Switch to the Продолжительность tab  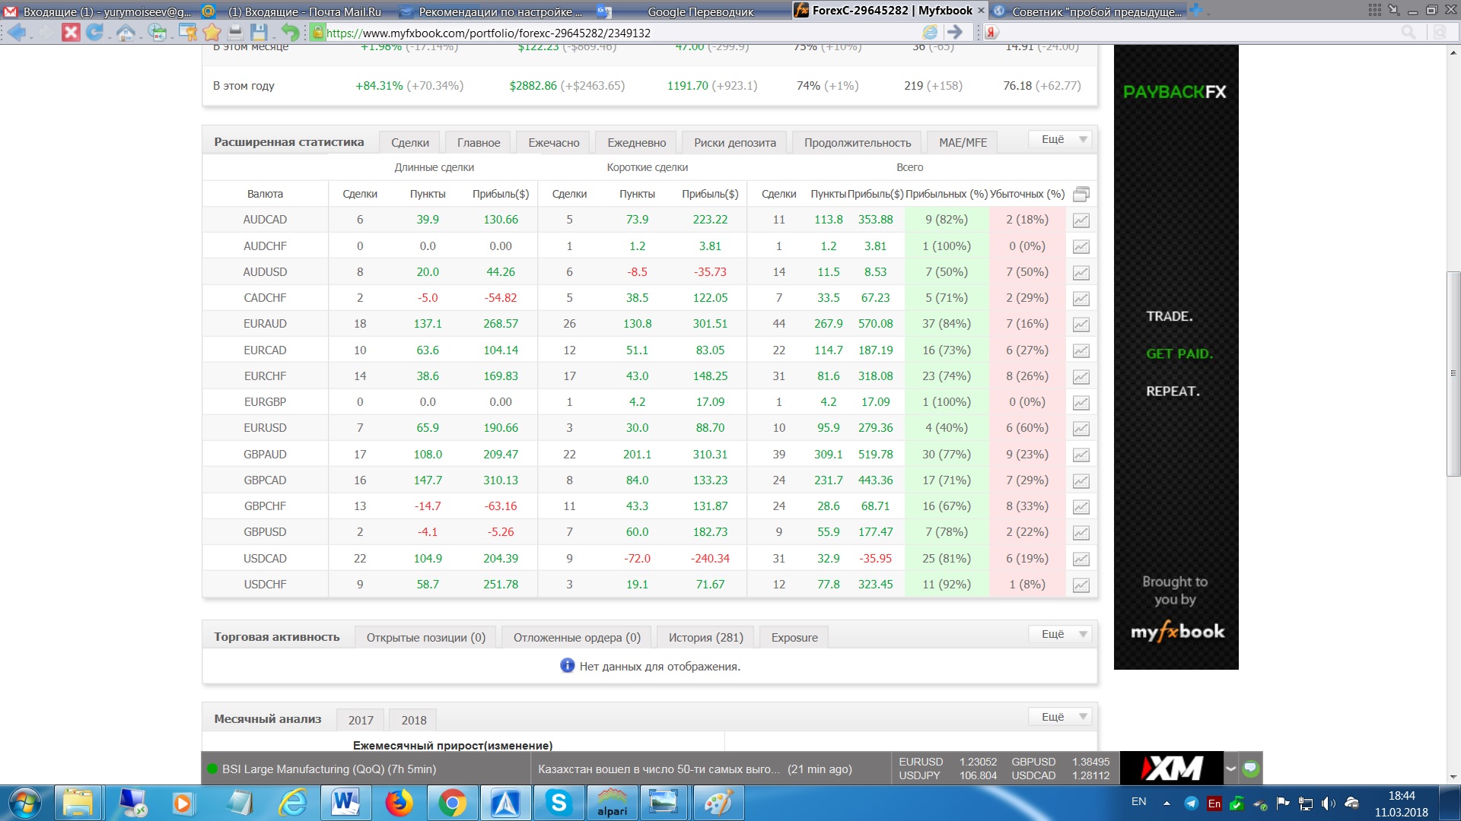point(858,142)
